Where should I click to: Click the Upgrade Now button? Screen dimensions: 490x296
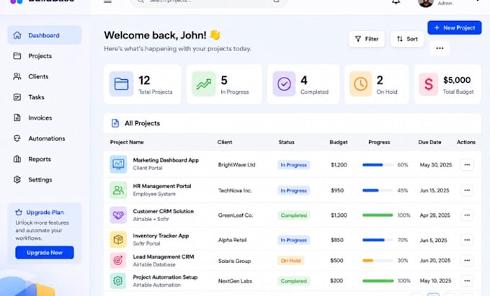click(45, 252)
